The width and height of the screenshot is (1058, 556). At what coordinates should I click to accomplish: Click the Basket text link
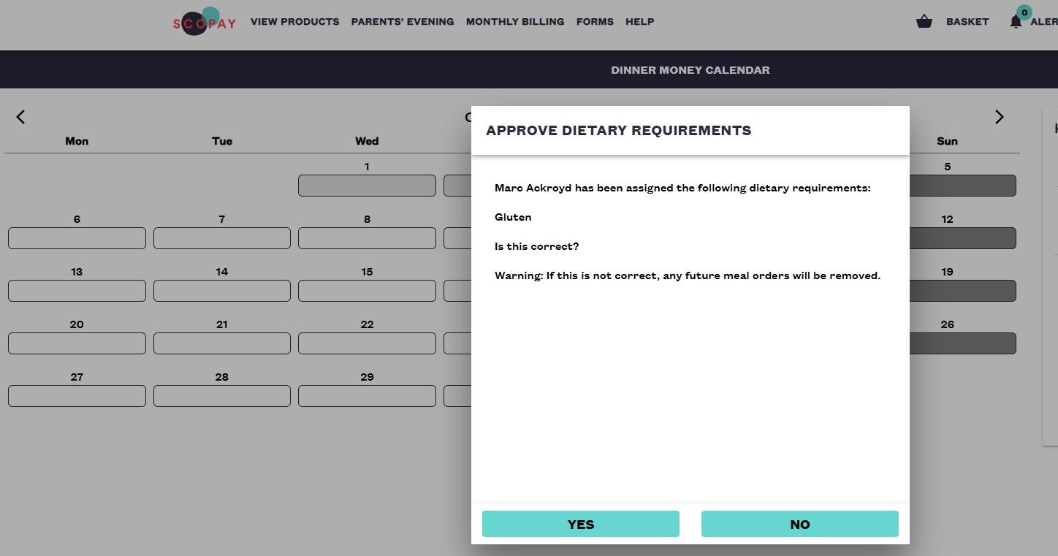click(x=967, y=22)
